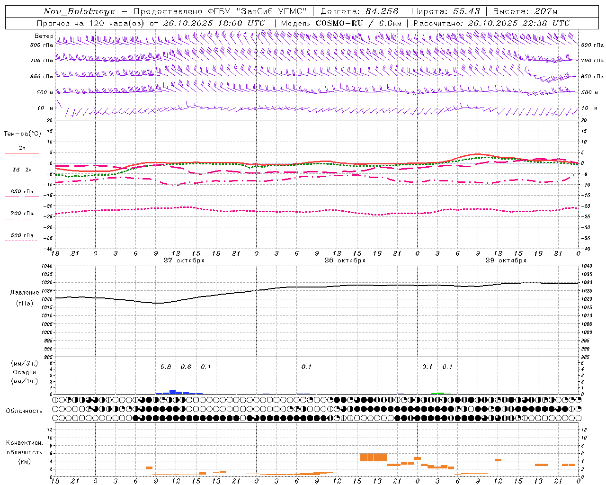Click the 'Конвективн.' convective cloud label
This screenshot has height=485, width=606.
click(24, 443)
